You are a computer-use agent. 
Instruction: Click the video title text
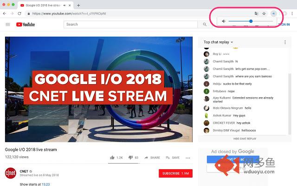(x=31, y=150)
